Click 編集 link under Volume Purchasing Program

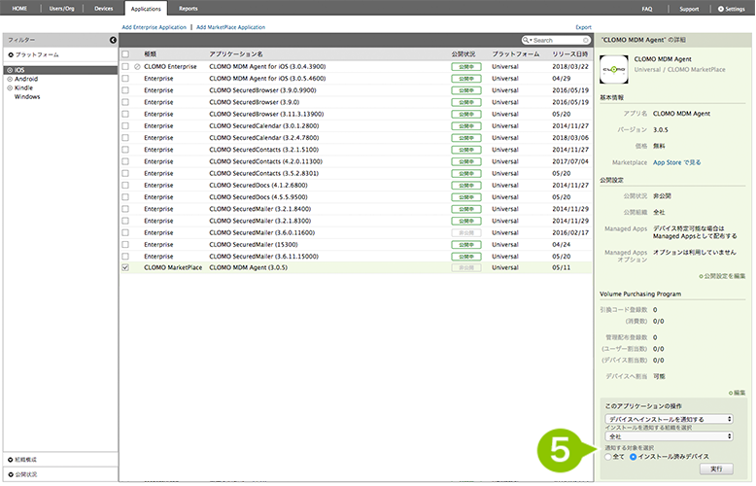coord(738,393)
